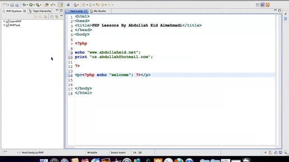Select the PHPTask project
Image resolution: width=289 pixels, height=162 pixels.
click(x=15, y=25)
